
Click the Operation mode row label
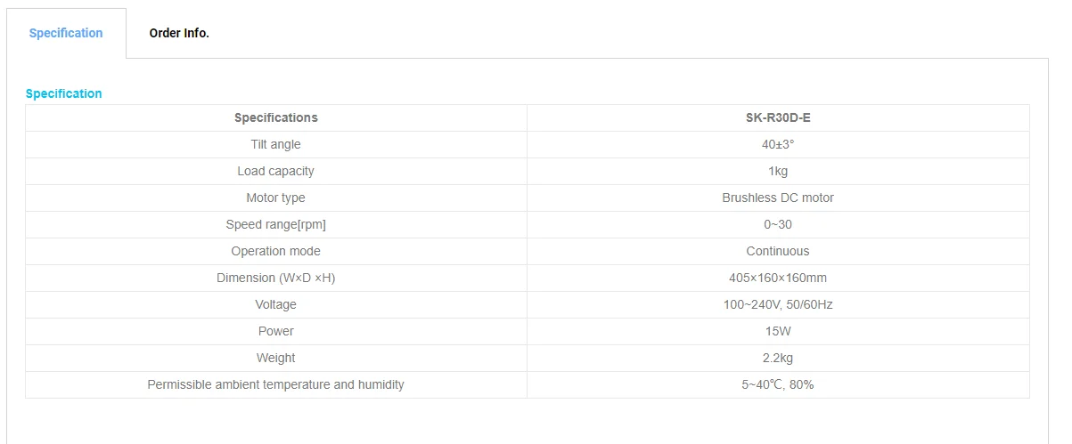pyautogui.click(x=275, y=251)
